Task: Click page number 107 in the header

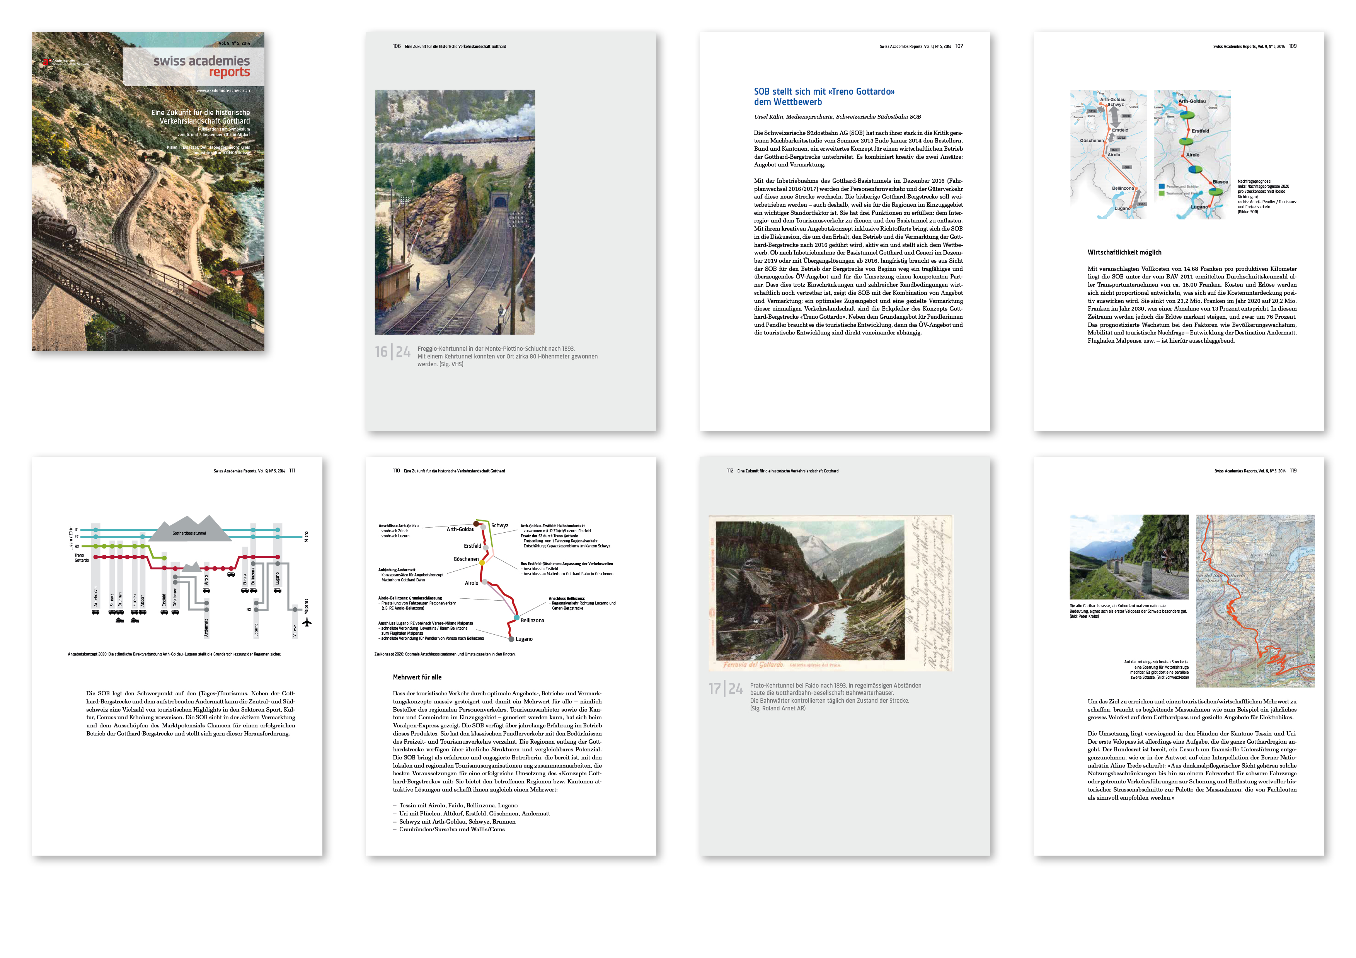Action: point(959,46)
